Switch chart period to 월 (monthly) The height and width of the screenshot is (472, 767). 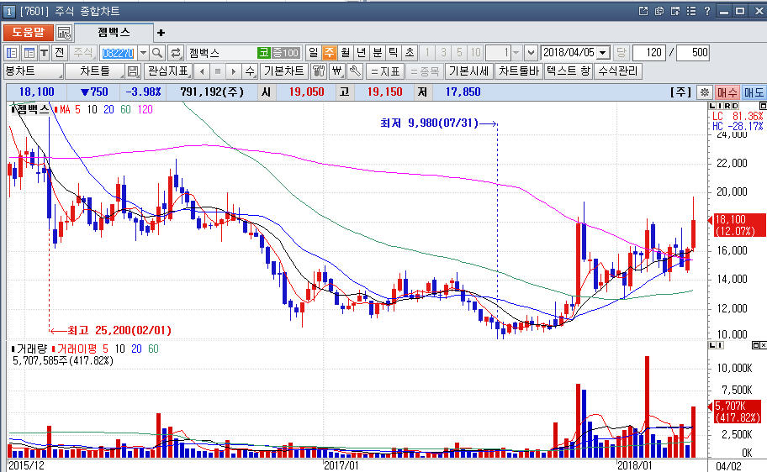(x=346, y=52)
